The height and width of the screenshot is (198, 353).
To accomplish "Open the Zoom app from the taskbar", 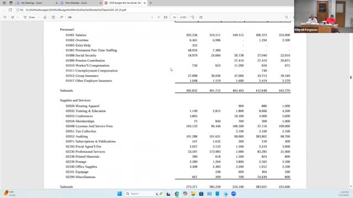I will click(x=234, y=194).
